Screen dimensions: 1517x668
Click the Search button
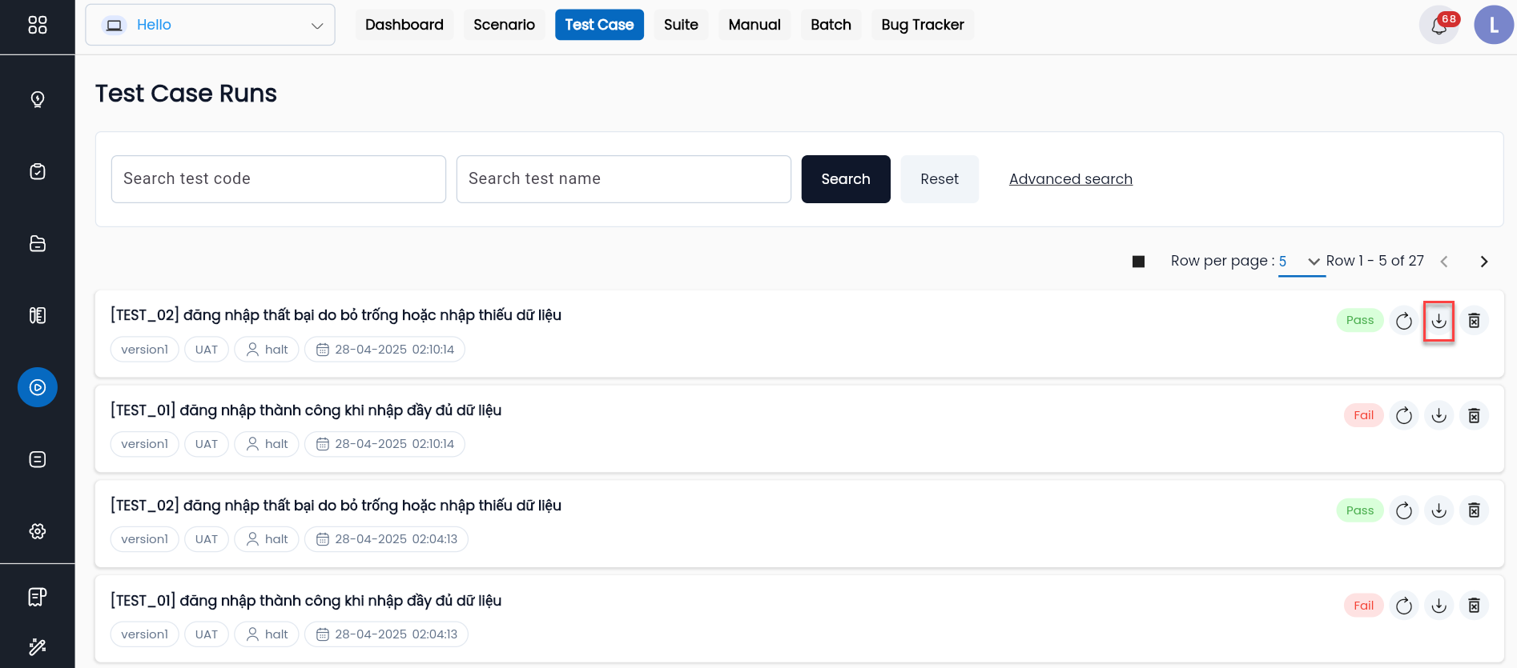(x=846, y=179)
